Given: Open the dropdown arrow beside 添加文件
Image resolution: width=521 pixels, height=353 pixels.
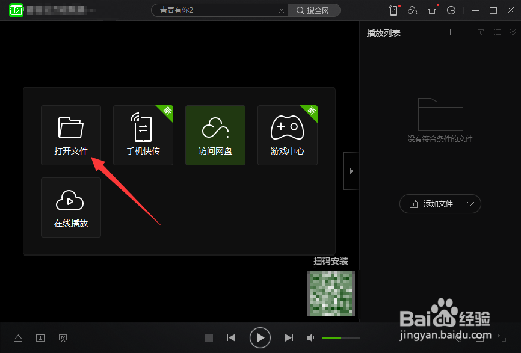Looking at the screenshot, I should pyautogui.click(x=471, y=204).
